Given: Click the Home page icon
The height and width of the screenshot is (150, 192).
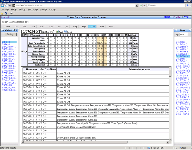Looking at the screenshot, I should click(x=6, y=13).
